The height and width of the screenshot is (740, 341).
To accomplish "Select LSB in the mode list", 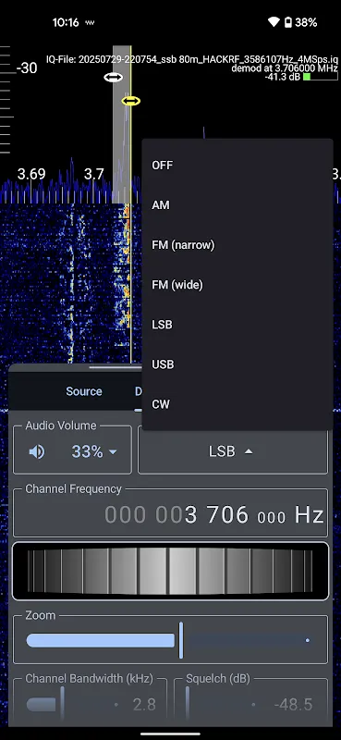I will click(x=237, y=325).
